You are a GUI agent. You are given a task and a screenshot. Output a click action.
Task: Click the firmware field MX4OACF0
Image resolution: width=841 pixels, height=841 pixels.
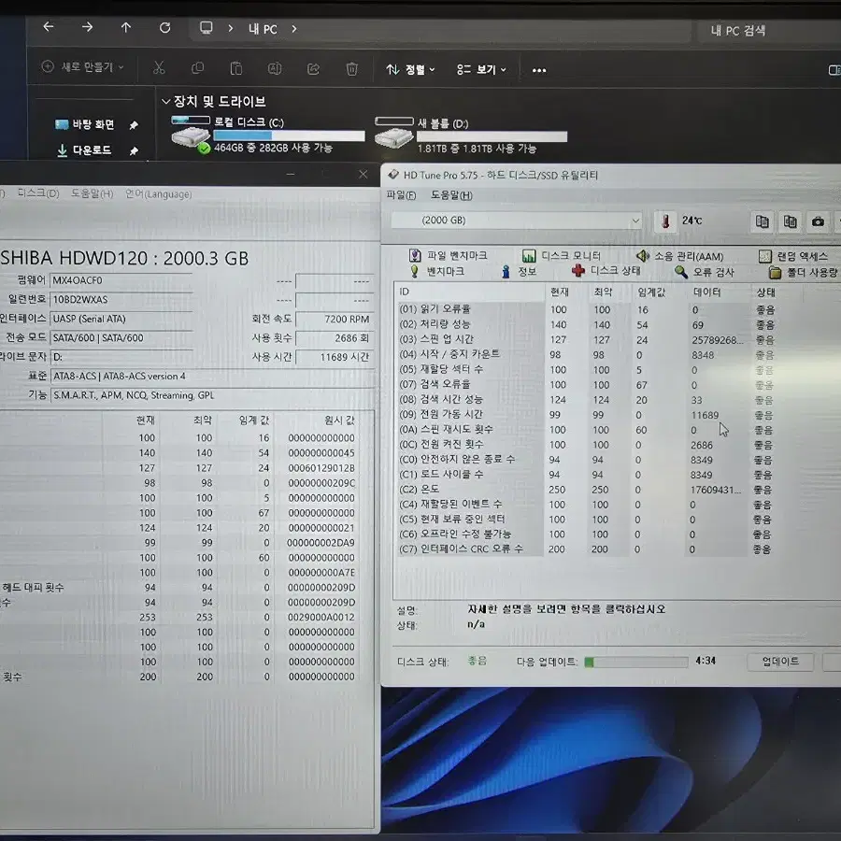point(121,280)
